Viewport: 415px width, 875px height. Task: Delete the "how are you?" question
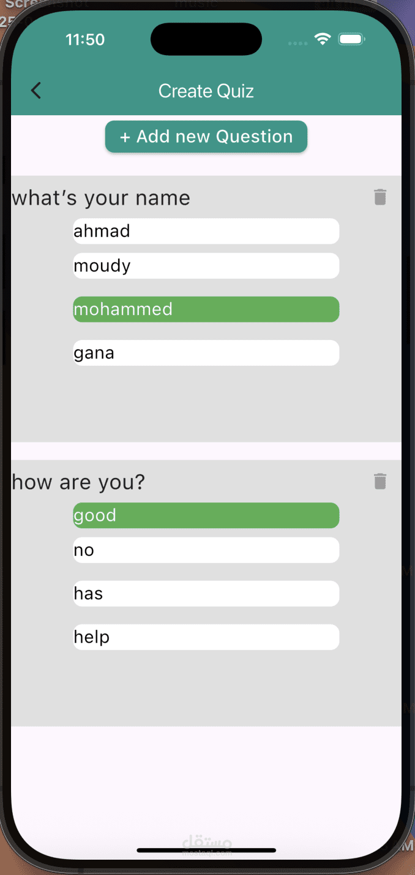(x=380, y=482)
